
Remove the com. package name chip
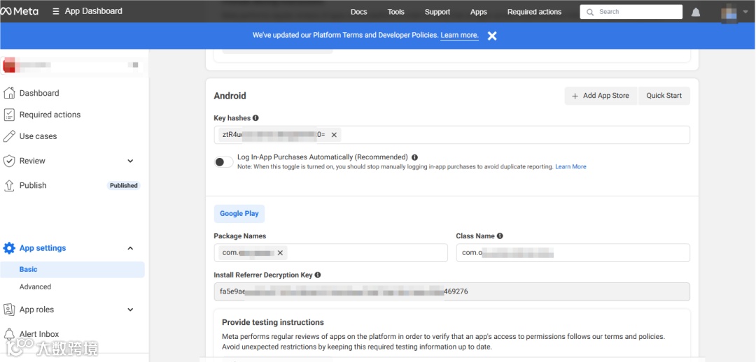280,253
